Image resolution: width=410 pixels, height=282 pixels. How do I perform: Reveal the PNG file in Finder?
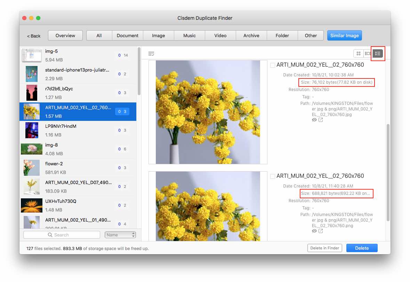(320, 231)
